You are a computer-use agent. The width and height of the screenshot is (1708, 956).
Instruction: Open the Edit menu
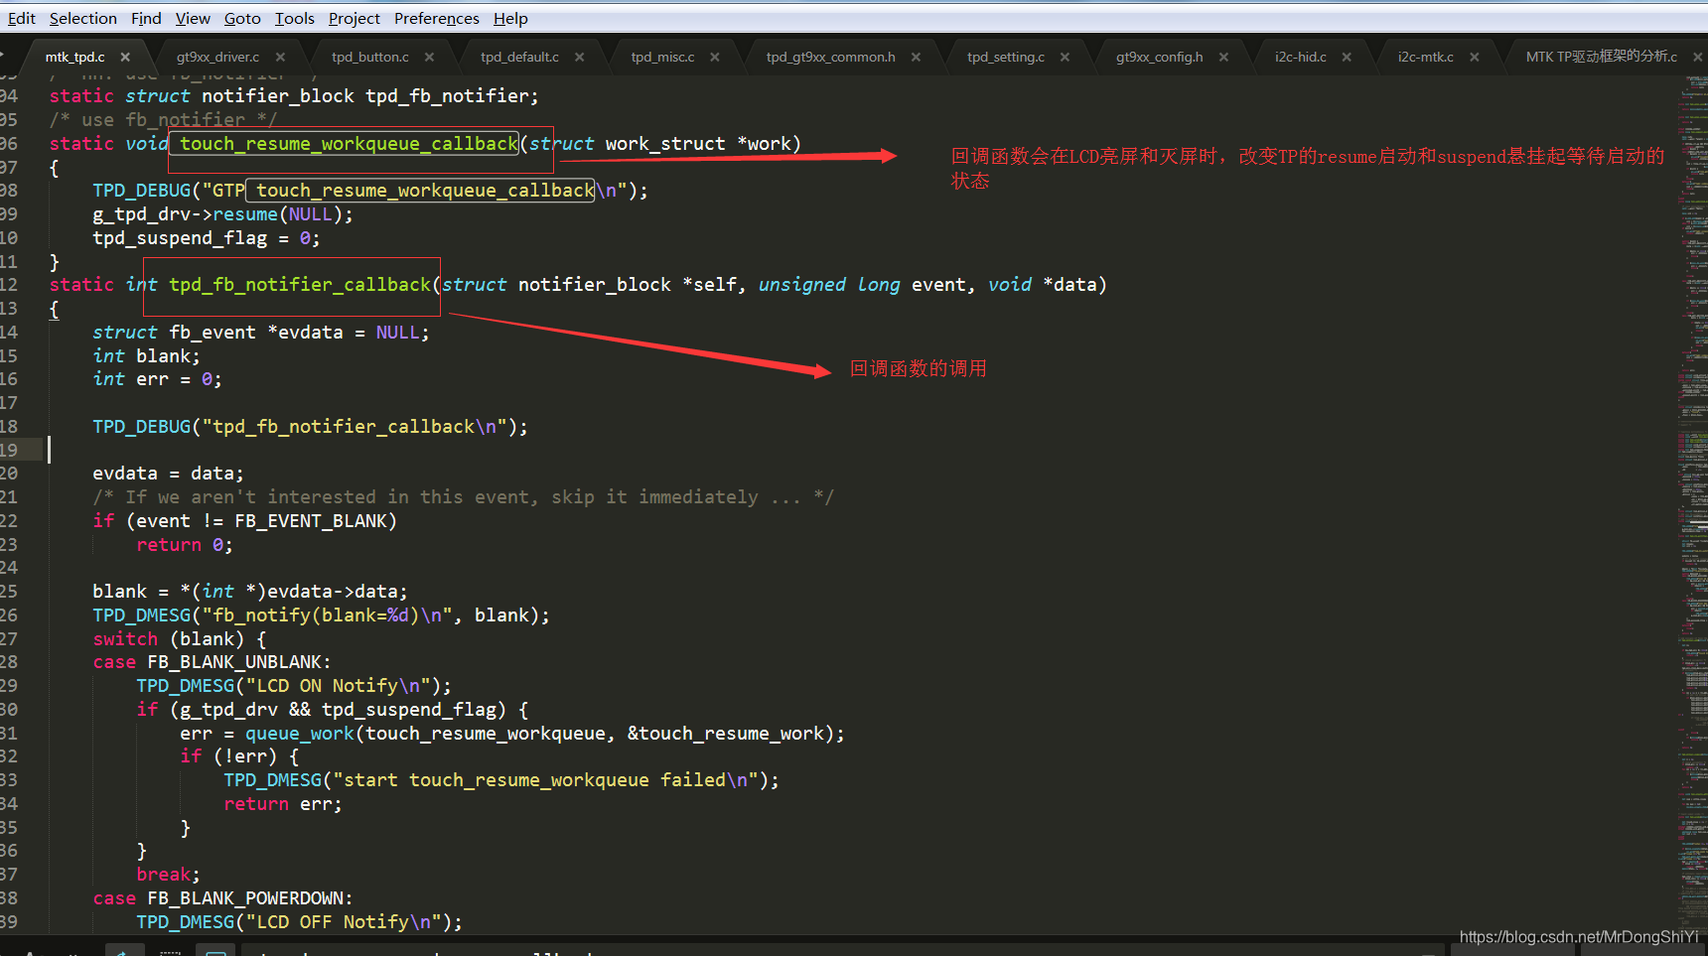(22, 19)
